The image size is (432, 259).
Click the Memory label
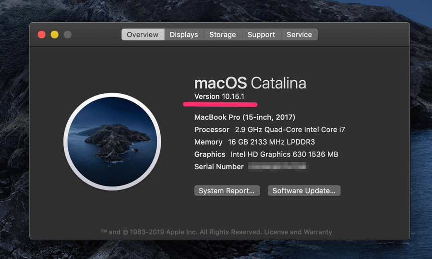click(208, 142)
